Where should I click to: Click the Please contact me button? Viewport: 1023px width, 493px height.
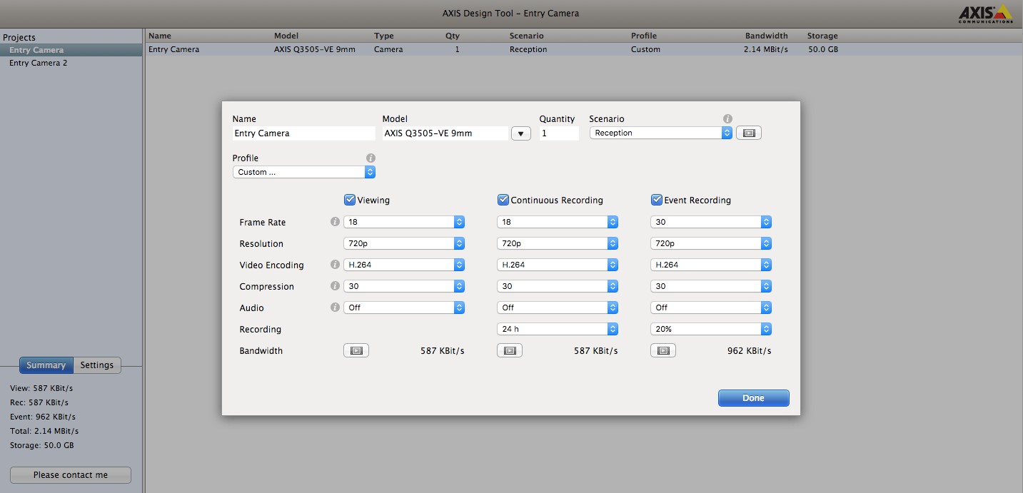pos(71,475)
